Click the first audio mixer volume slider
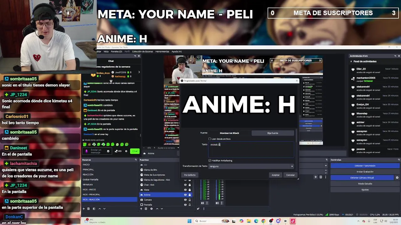Viewport: 401px width, 225px height. coord(201,190)
